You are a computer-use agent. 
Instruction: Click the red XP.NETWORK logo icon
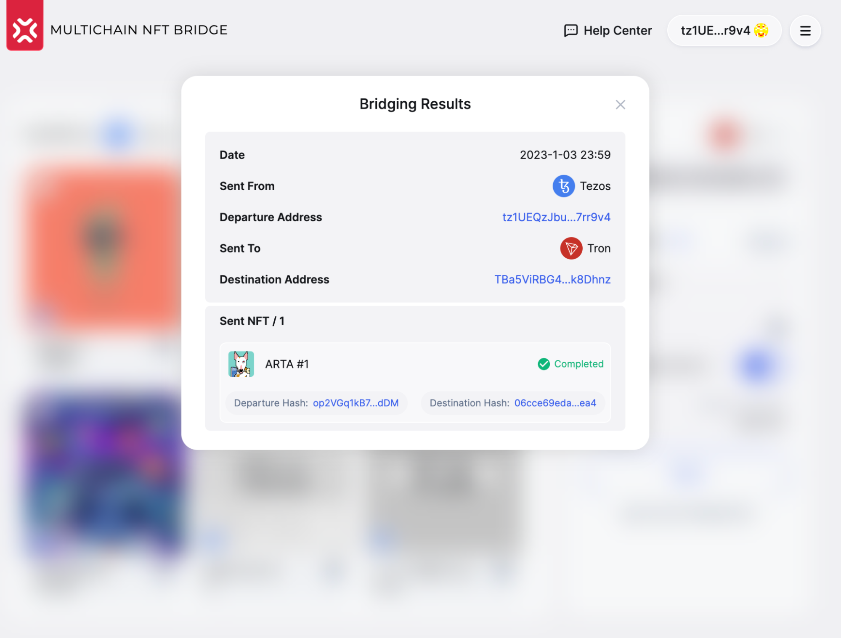(25, 29)
